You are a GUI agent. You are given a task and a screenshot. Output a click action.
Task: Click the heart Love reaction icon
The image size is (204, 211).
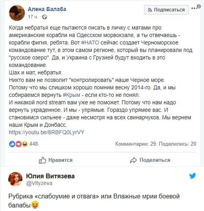18,144
